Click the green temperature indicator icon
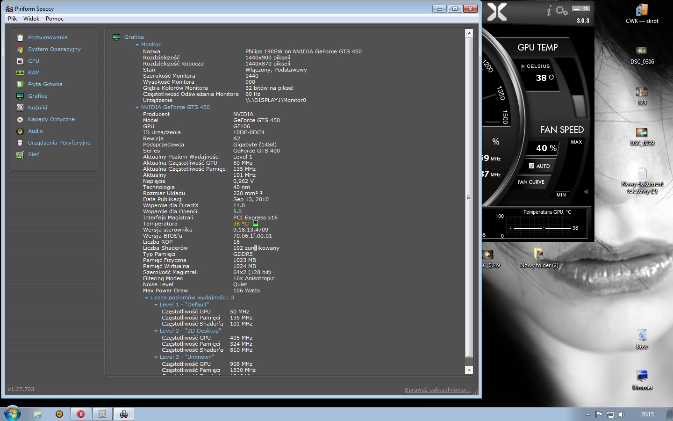 pyautogui.click(x=256, y=224)
